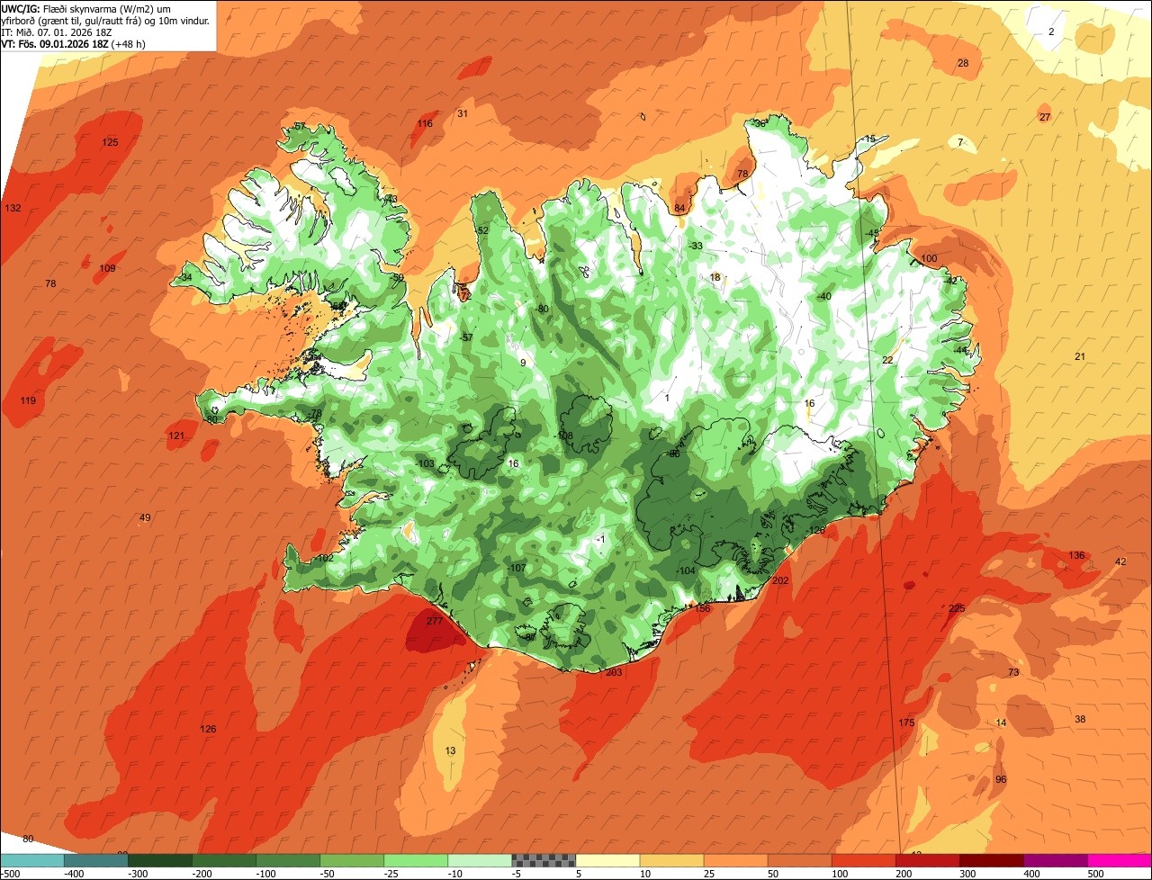The width and height of the screenshot is (1152, 880).
Task: Click the 27 value in the northeast corner
Action: pyautogui.click(x=1045, y=117)
